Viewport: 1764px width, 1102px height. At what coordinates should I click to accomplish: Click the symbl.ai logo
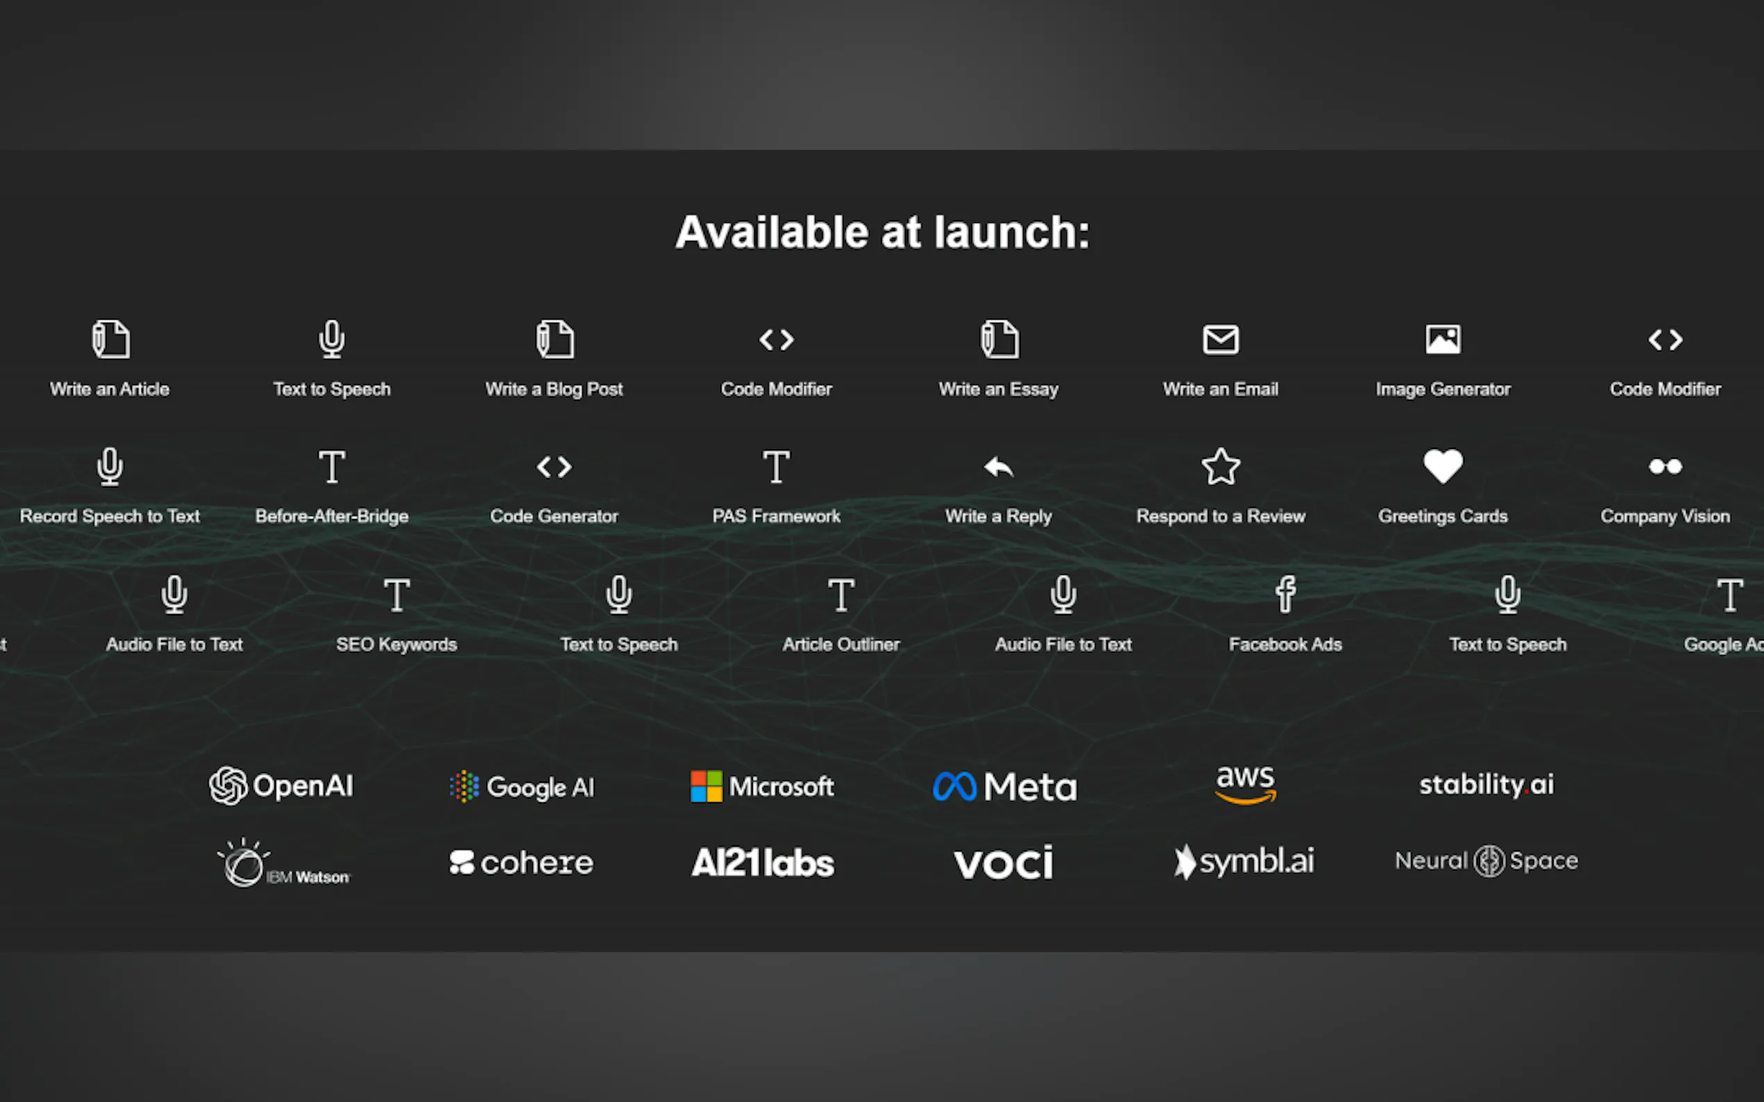[x=1245, y=861]
